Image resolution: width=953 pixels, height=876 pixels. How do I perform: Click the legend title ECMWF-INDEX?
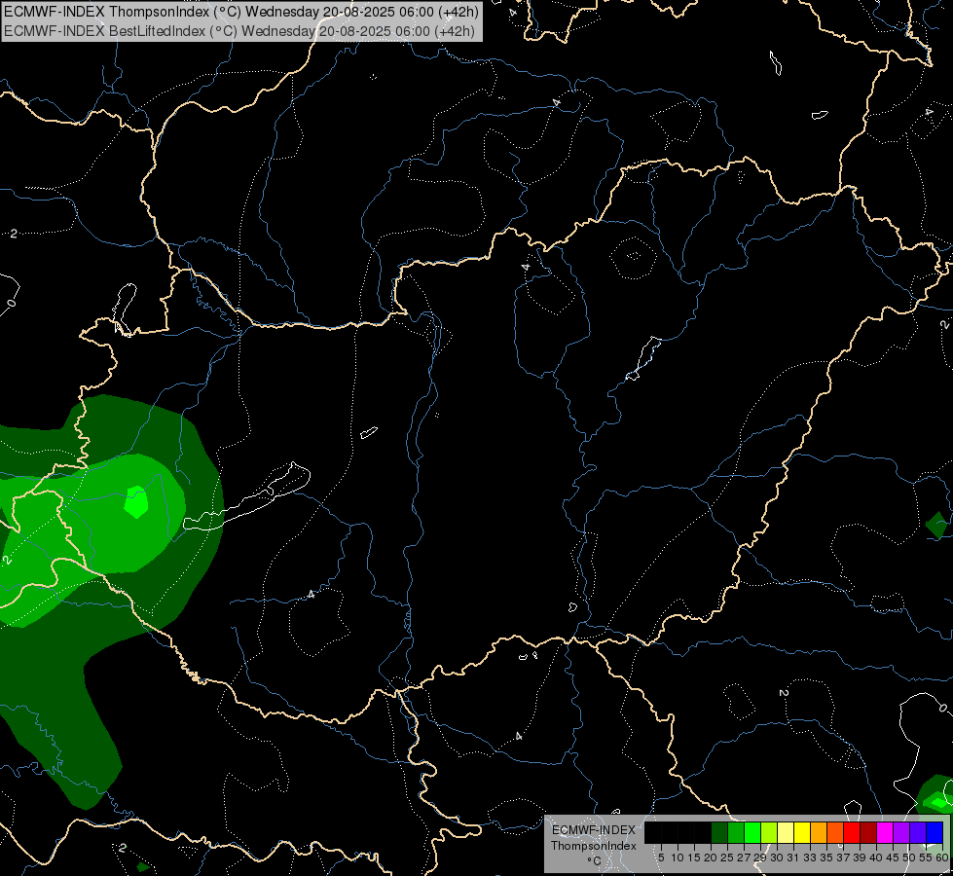(594, 830)
